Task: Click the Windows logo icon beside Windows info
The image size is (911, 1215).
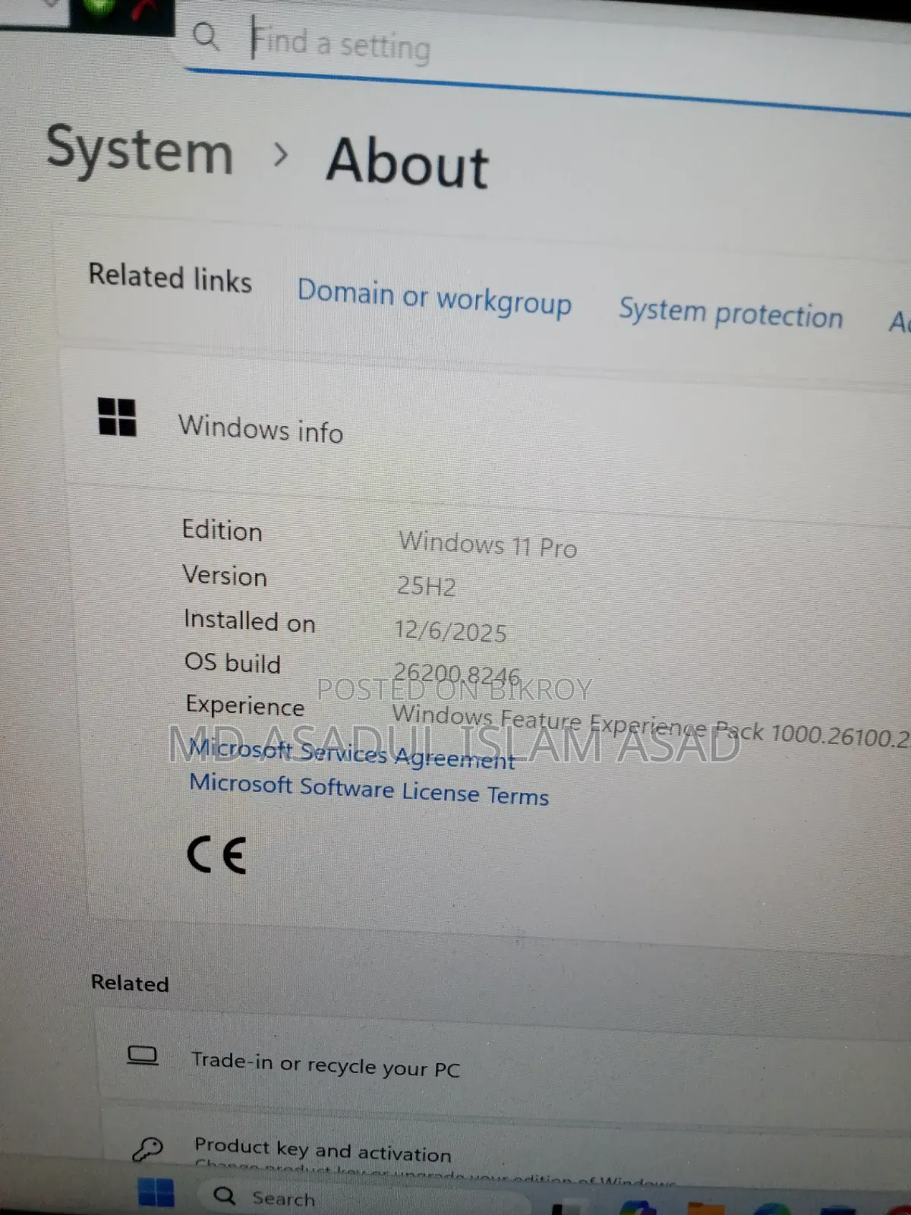Action: point(118,418)
